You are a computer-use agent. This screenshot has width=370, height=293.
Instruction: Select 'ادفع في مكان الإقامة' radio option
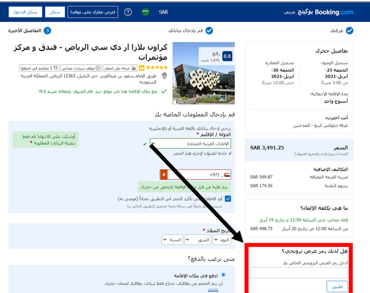(223, 275)
